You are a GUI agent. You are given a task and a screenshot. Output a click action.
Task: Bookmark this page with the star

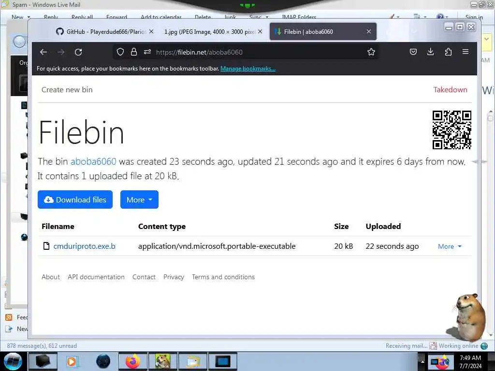pos(371,52)
